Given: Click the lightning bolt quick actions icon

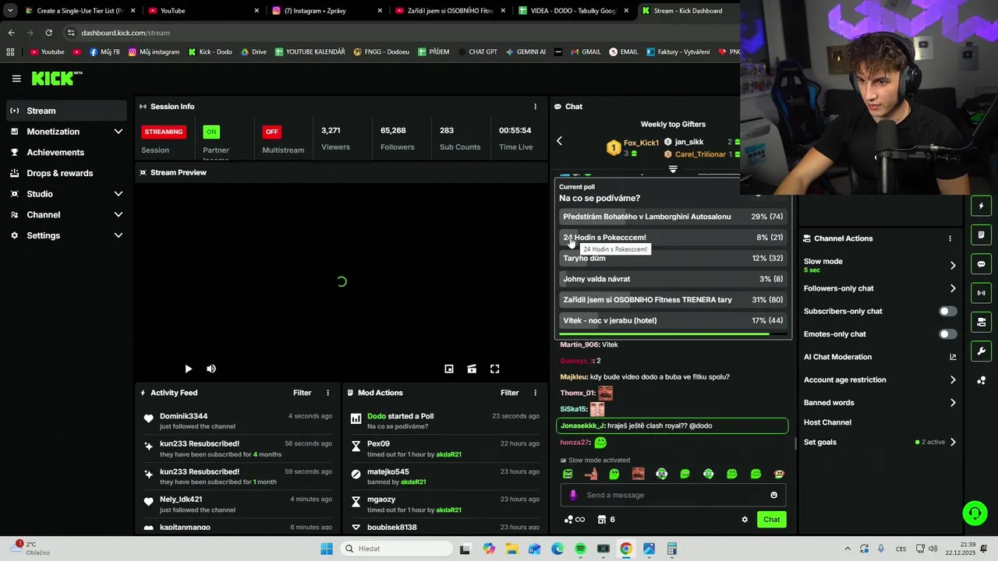Looking at the screenshot, I should [981, 206].
